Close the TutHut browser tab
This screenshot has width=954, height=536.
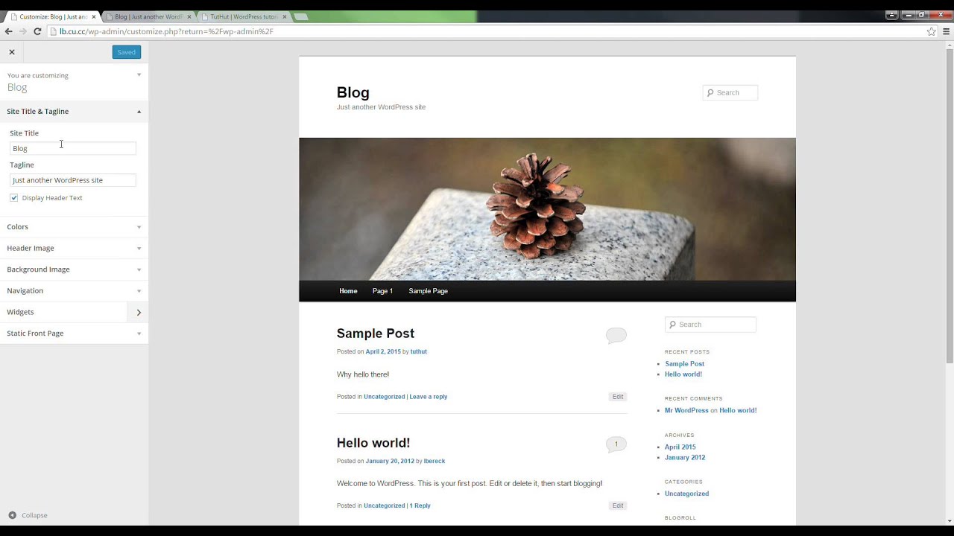tap(284, 16)
